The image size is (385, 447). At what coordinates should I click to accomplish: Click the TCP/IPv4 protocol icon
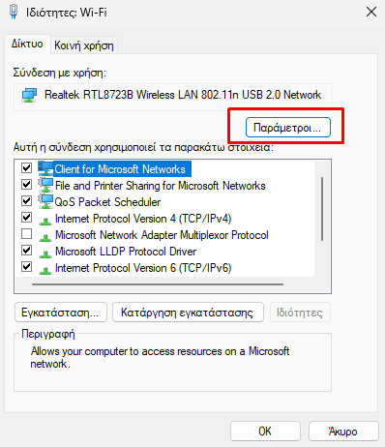tap(45, 221)
